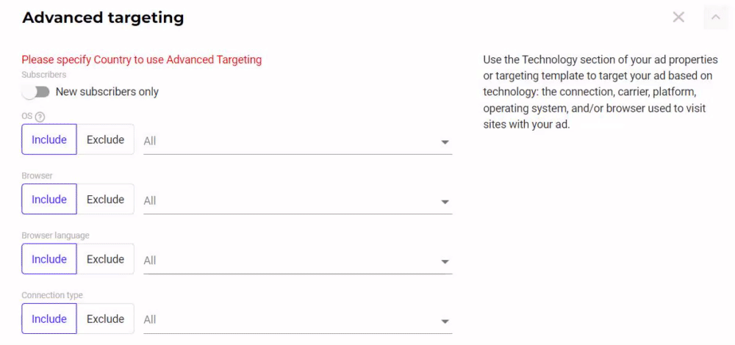Set Connection type to Include
Image resolution: width=735 pixels, height=345 pixels.
pos(49,319)
